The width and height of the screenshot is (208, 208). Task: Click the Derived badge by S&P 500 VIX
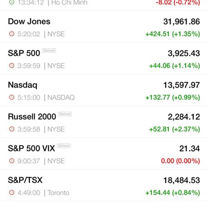pos(64,146)
